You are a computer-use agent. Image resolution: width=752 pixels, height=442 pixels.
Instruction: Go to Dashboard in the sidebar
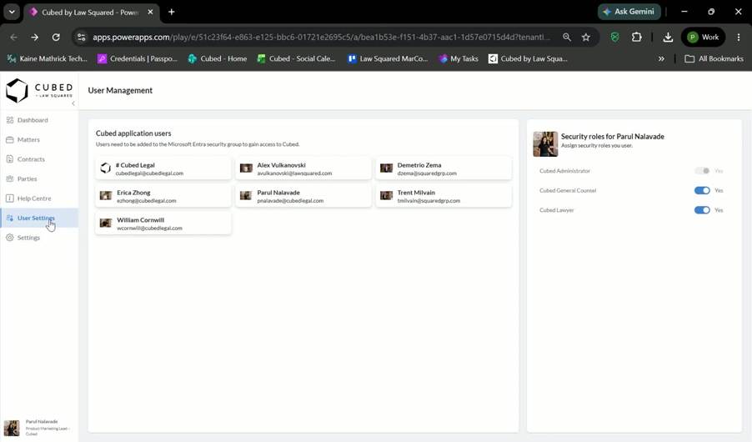coord(39,120)
